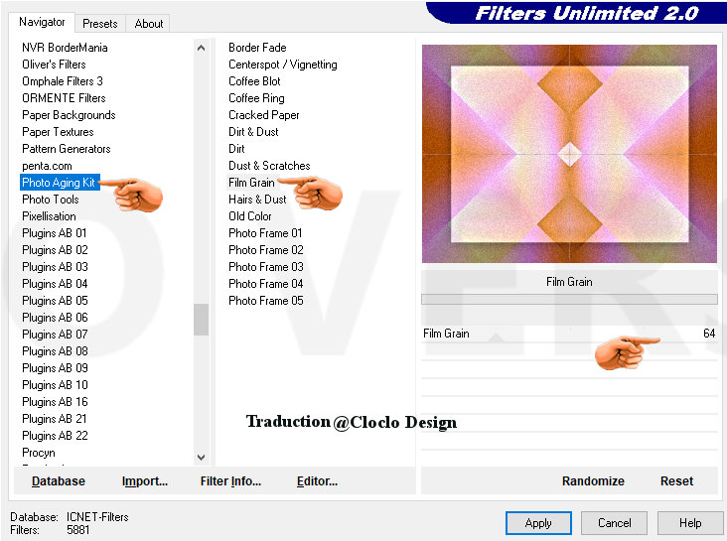Select Pixellisation category
Viewport: 727px width, 541px height.
[x=49, y=216]
